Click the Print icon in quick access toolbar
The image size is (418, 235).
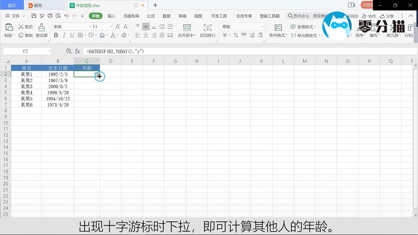[50, 16]
